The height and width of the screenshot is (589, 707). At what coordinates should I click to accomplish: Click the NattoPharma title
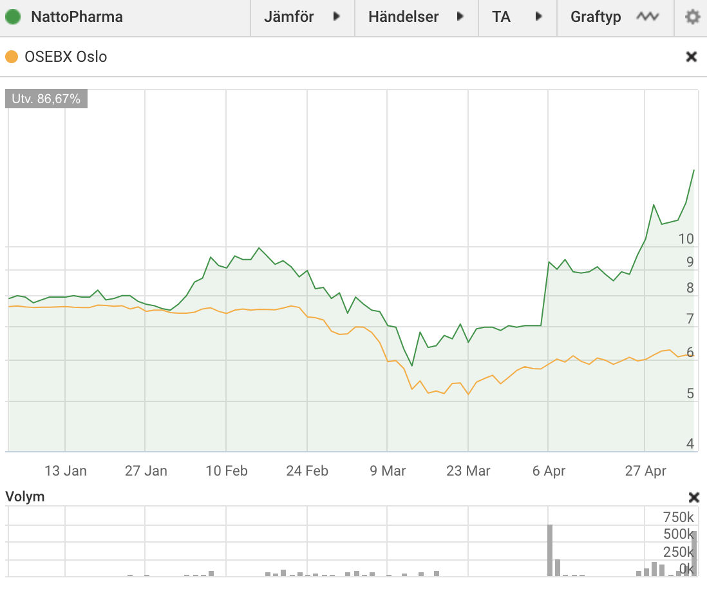77,17
